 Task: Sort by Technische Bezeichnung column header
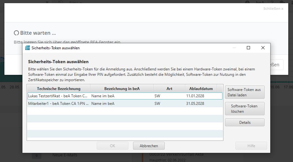click(58, 88)
